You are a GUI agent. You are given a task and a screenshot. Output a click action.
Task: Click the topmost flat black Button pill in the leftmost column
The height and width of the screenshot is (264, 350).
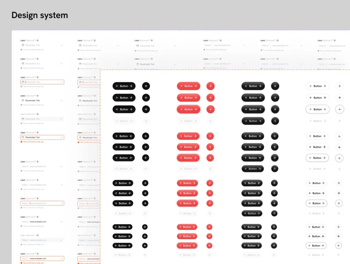[124, 86]
